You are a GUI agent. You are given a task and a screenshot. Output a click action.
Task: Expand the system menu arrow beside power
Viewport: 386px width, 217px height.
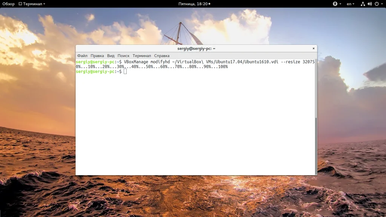pos(382,4)
